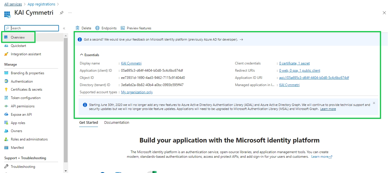The width and height of the screenshot is (388, 173).
Task: Dismiss the ADAL deprecation notice
Action: click(374, 103)
